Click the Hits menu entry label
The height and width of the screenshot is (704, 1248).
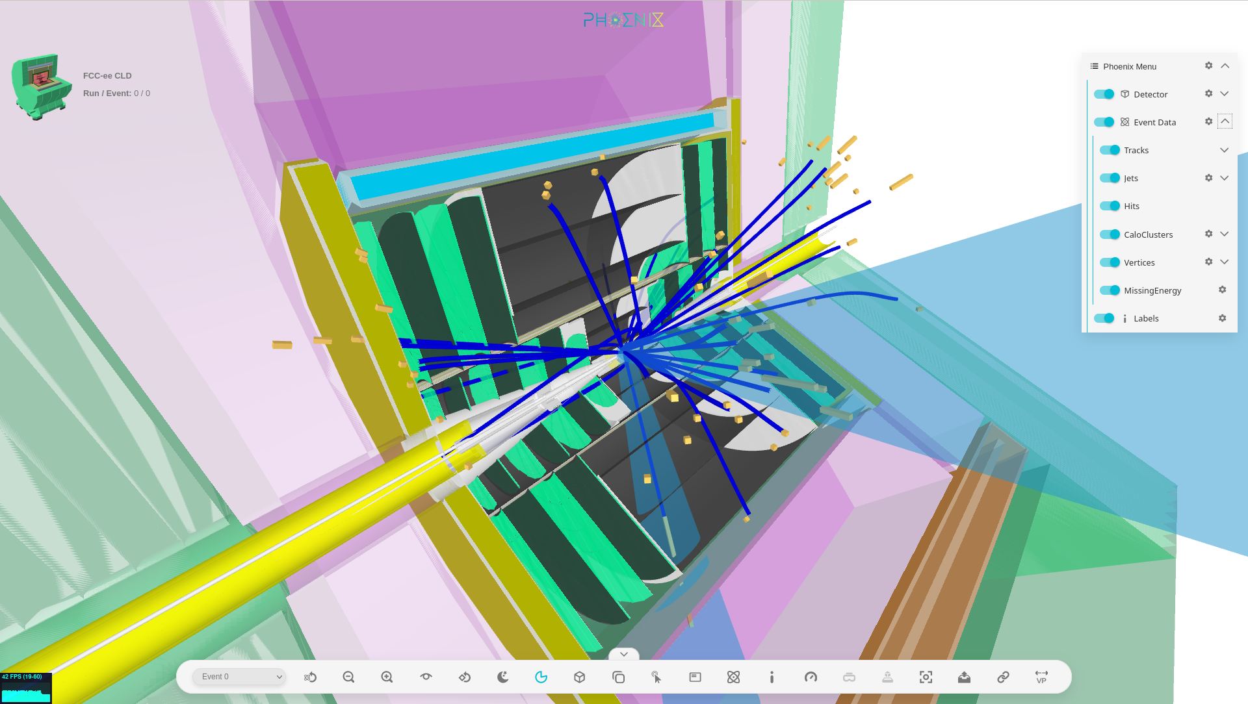click(x=1132, y=206)
